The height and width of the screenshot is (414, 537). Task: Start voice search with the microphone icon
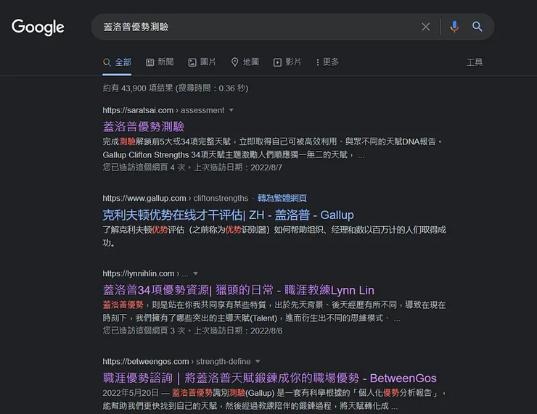point(454,27)
